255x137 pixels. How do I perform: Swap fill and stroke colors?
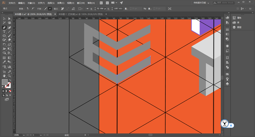(x=10, y=80)
